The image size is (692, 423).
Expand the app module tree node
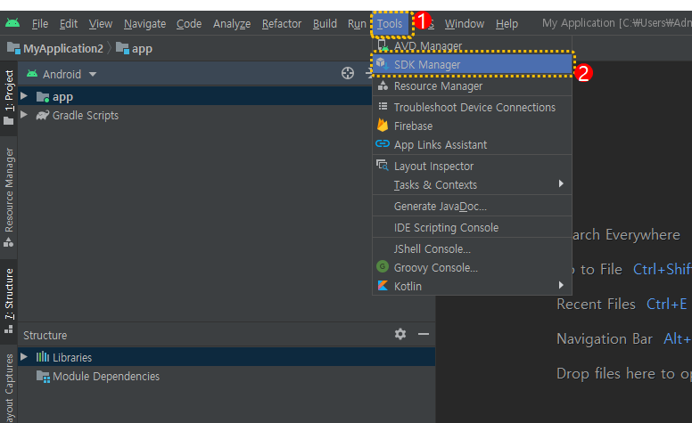click(24, 96)
